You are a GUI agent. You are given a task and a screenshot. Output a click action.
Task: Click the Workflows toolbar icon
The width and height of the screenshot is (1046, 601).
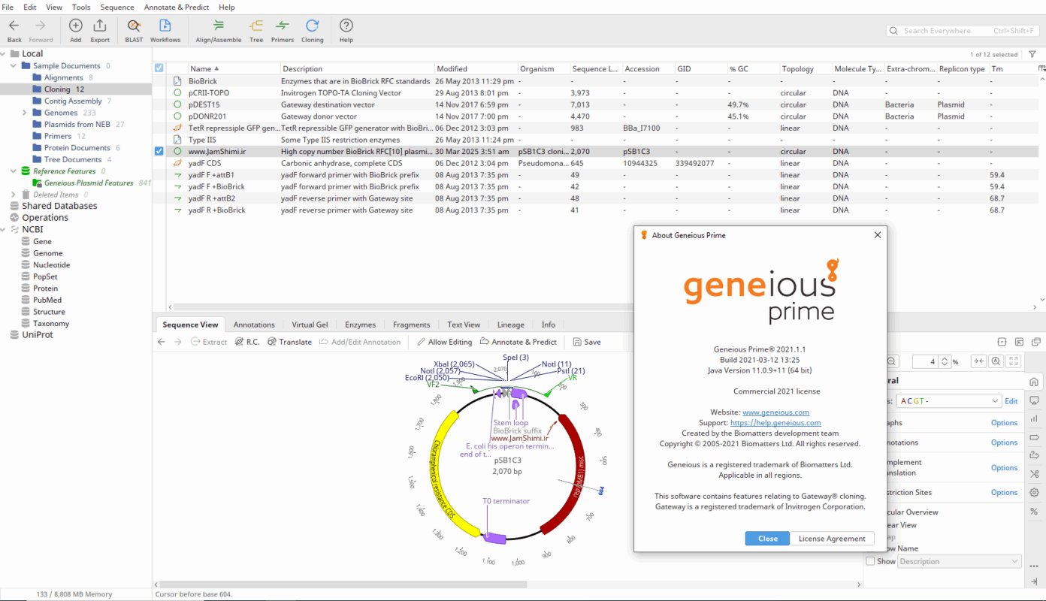pyautogui.click(x=165, y=31)
